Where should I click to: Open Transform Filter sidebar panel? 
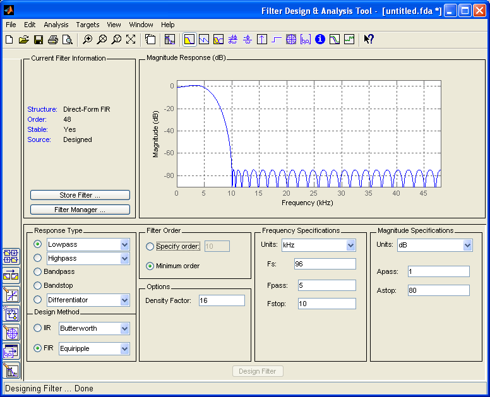(11, 275)
